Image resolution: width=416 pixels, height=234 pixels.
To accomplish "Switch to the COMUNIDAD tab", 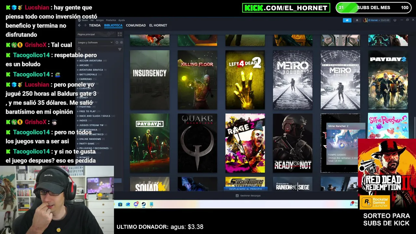I will 136,25.
